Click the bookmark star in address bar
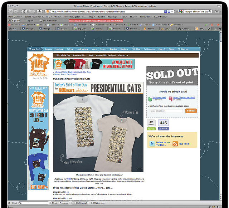The width and height of the screenshot is (229, 208). [x=169, y=11]
